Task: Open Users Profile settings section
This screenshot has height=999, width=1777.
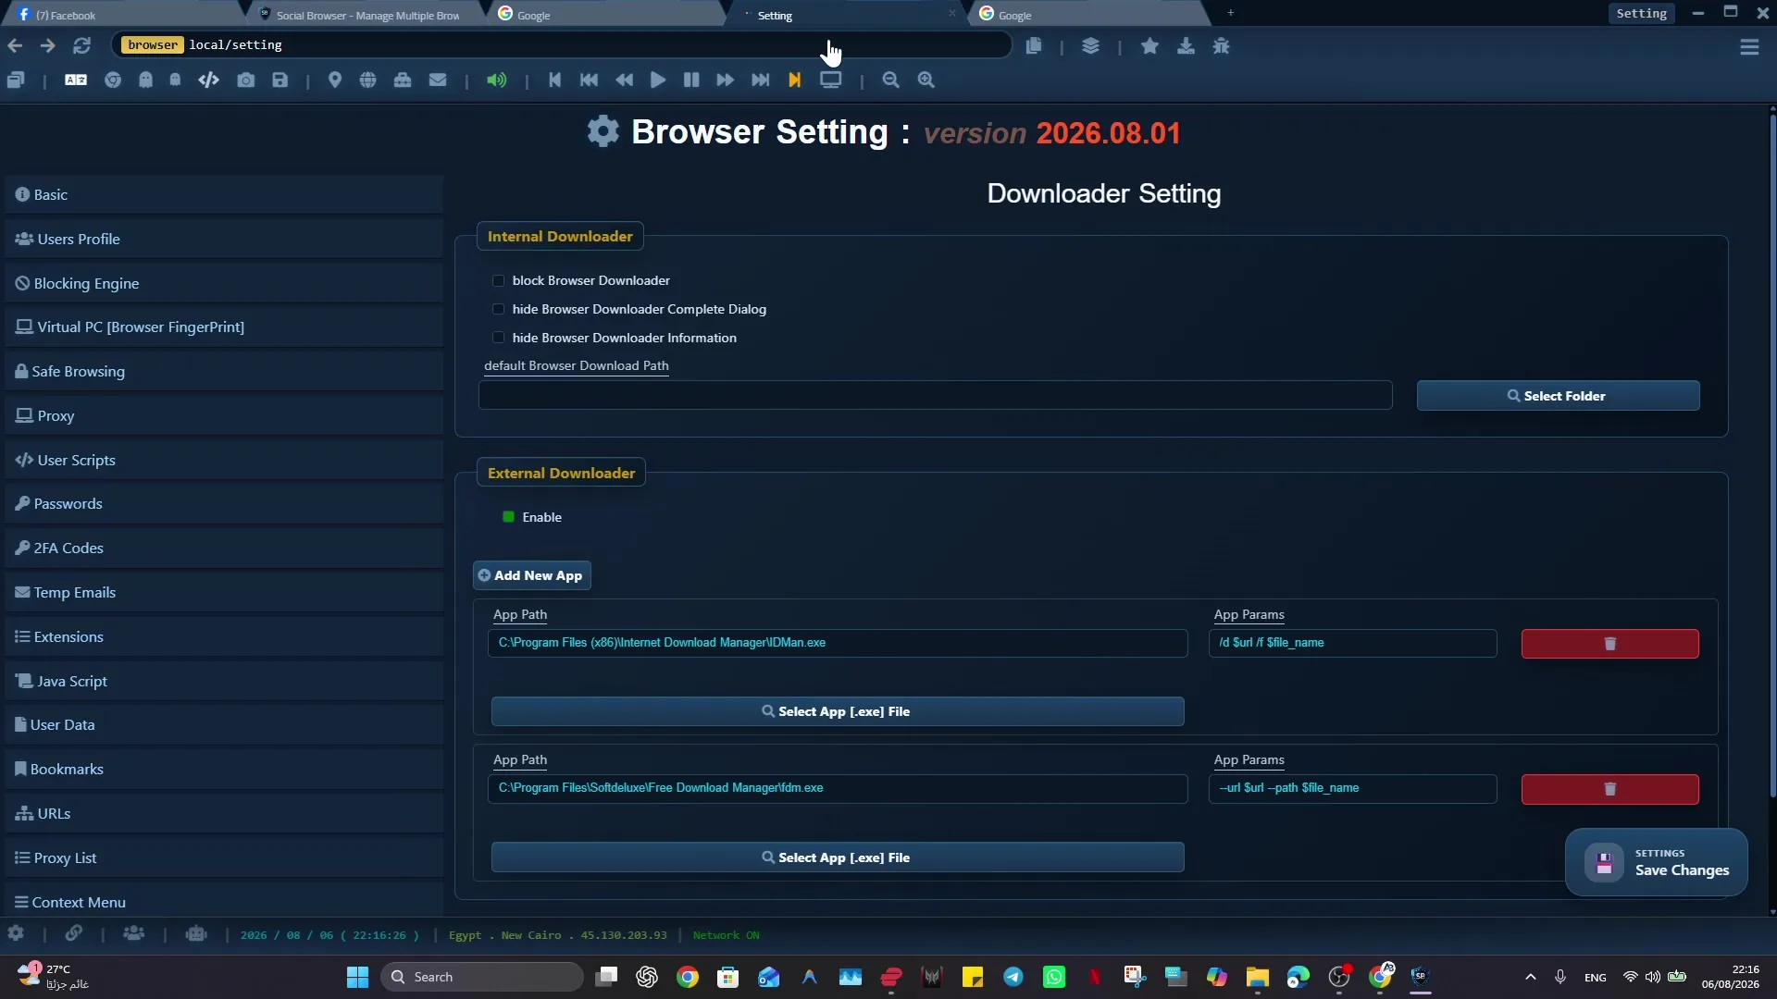Action: click(224, 239)
